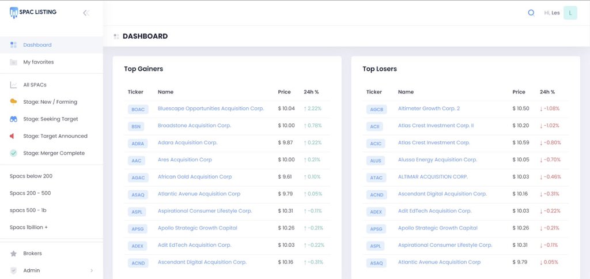Go to Dashboard in sidebar
This screenshot has height=279, width=590.
click(37, 45)
